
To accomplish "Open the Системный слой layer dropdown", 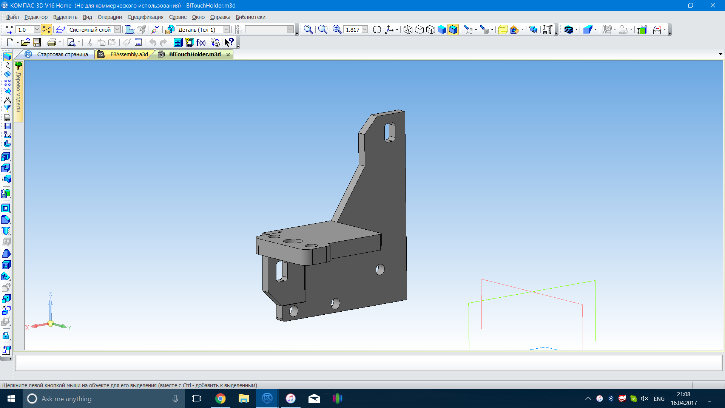I will coord(117,29).
